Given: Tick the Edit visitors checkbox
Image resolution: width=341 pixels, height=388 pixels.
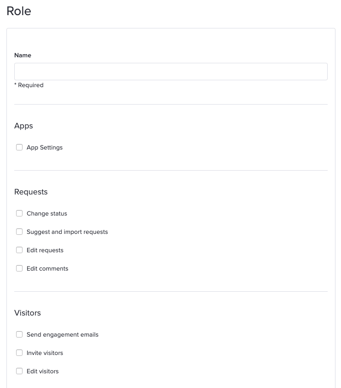Looking at the screenshot, I should (x=19, y=371).
